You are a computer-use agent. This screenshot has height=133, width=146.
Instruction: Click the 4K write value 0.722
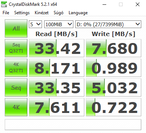point(114,107)
